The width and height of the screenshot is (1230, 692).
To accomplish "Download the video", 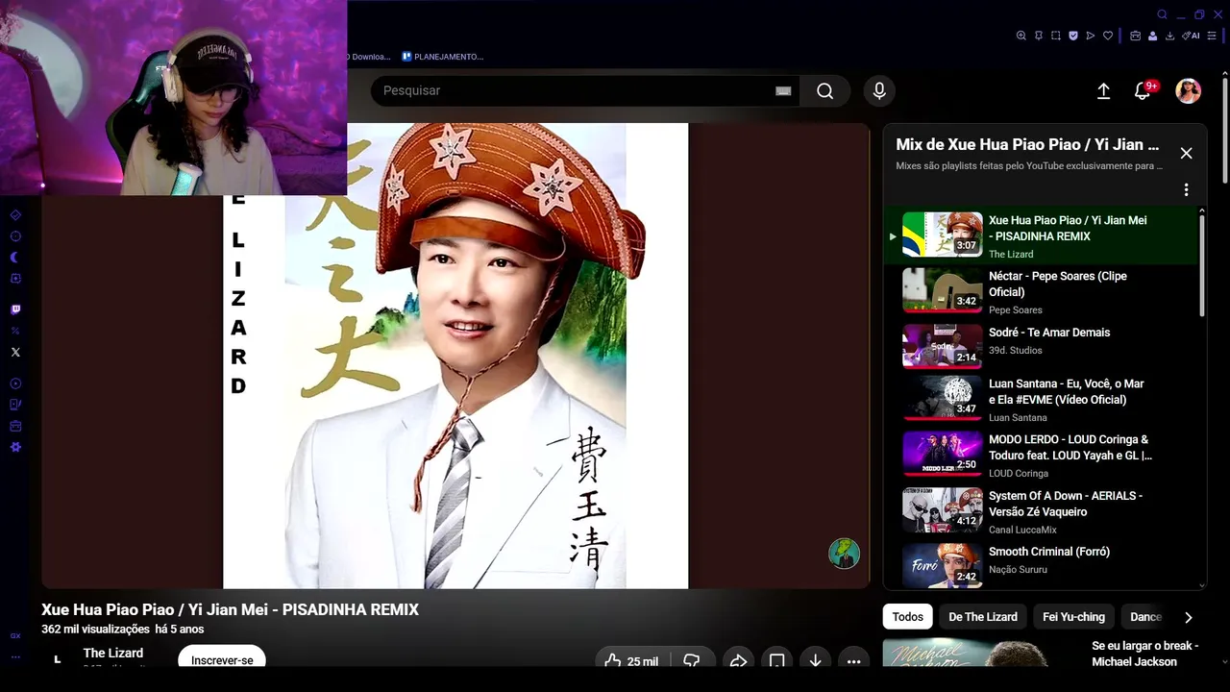I will coord(815,661).
